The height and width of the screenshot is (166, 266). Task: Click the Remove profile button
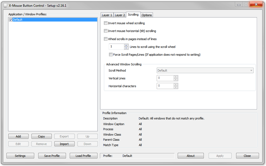(x=41, y=144)
